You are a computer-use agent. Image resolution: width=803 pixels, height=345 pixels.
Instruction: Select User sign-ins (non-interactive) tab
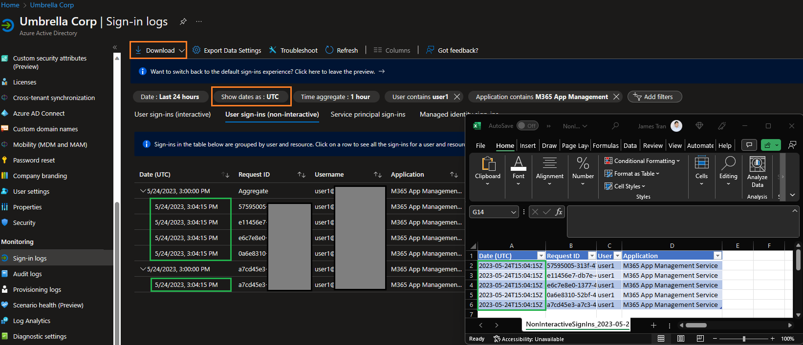(x=272, y=114)
